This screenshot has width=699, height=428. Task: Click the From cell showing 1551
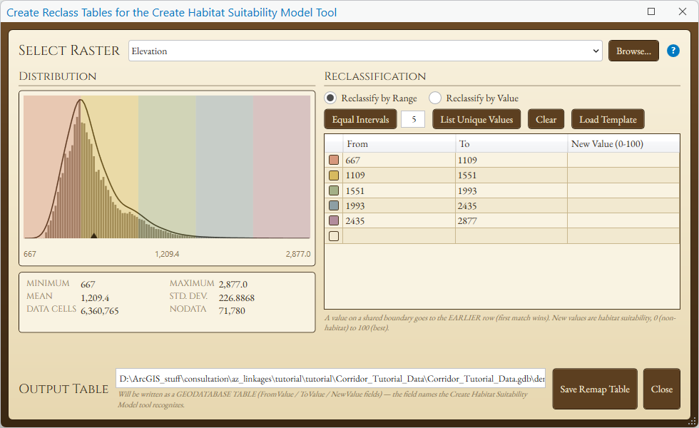[399, 191]
